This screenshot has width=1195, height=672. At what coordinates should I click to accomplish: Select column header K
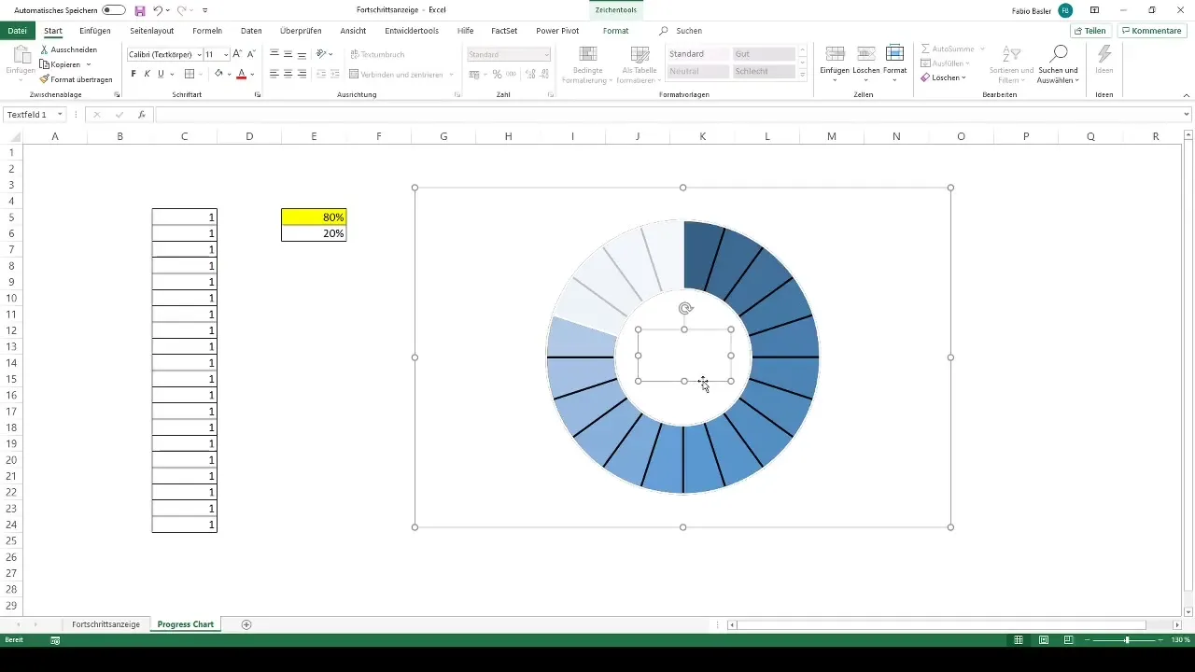[702, 136]
